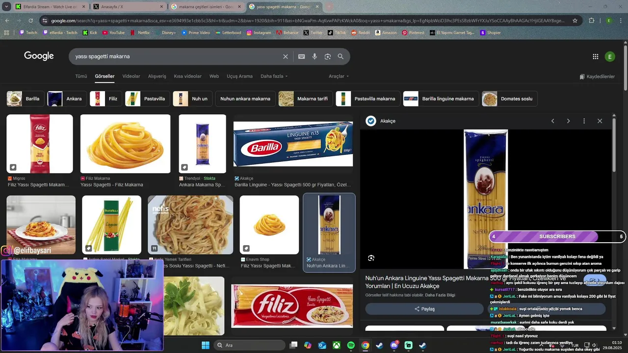Image resolution: width=628 pixels, height=353 pixels.
Task: Show next image in preview panel
Action: coord(568,121)
